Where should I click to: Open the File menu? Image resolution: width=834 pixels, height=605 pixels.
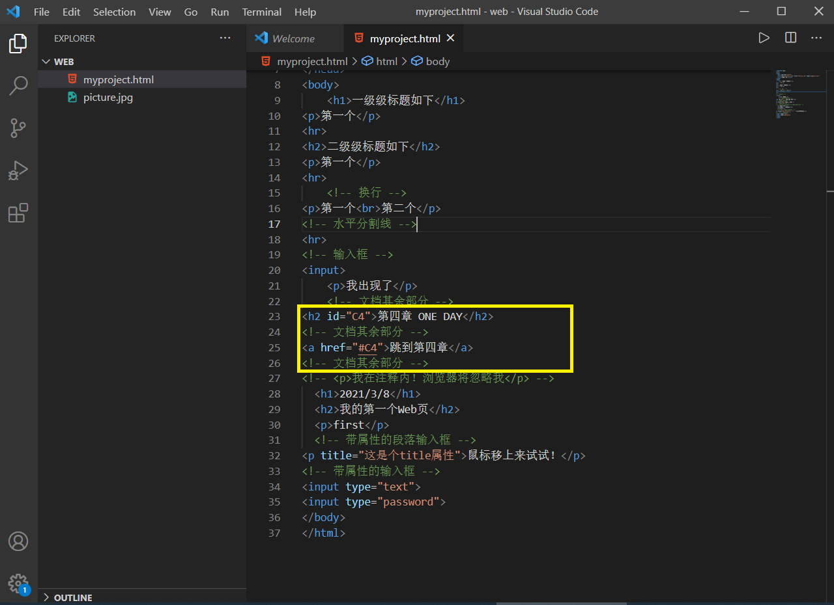41,12
